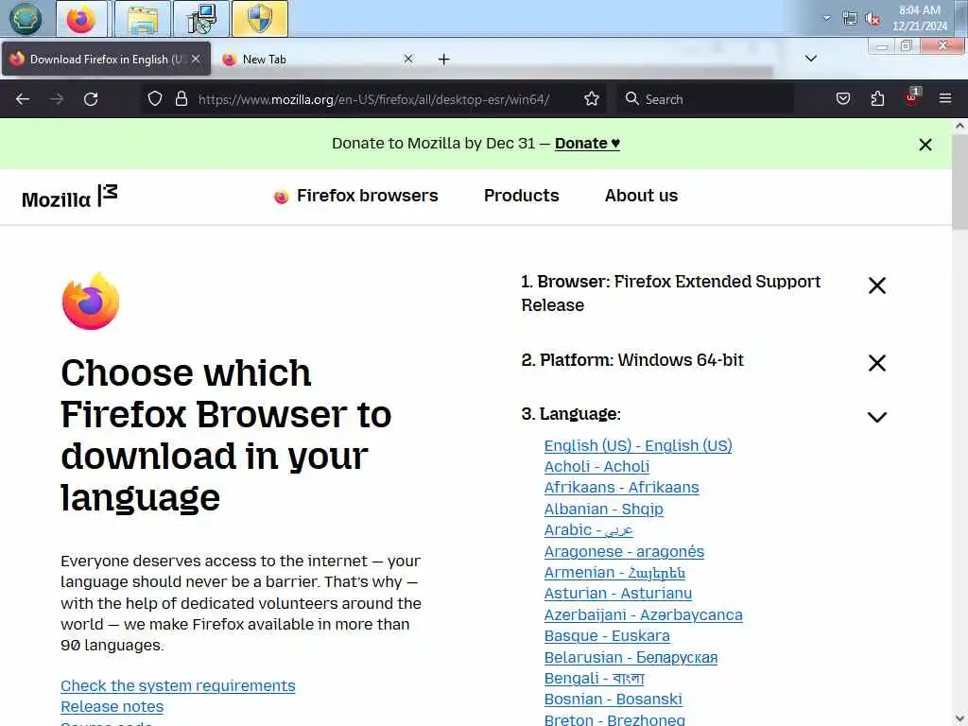Open Firefox from the taskbar
The width and height of the screenshot is (968, 726).
(81, 19)
